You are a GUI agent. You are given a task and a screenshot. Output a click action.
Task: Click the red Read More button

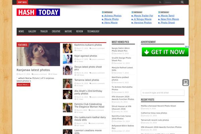pyautogui.click(x=23, y=85)
